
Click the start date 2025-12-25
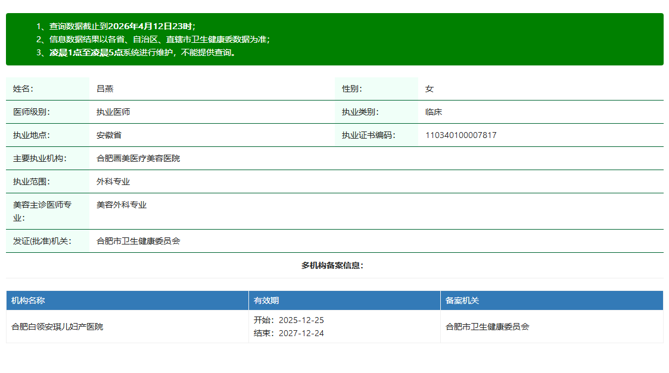click(x=301, y=320)
